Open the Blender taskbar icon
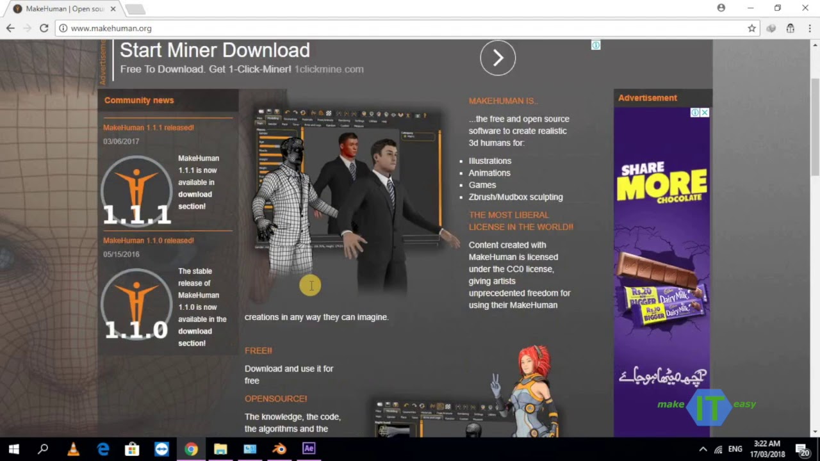Image resolution: width=820 pixels, height=461 pixels. (279, 449)
